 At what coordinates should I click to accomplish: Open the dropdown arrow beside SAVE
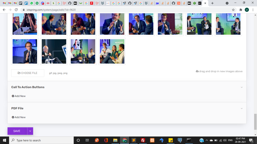pyautogui.click(x=30, y=131)
